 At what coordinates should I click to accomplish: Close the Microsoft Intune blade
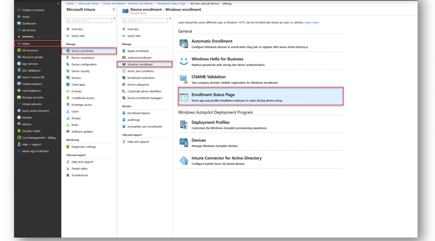click(x=114, y=10)
